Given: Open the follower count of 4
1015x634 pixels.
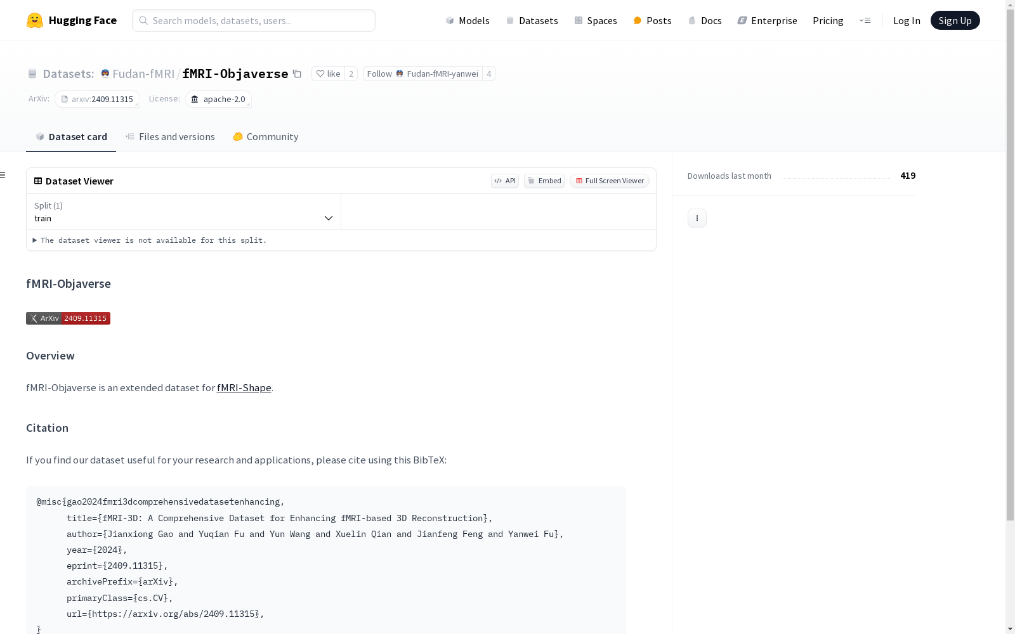Looking at the screenshot, I should (x=488, y=74).
